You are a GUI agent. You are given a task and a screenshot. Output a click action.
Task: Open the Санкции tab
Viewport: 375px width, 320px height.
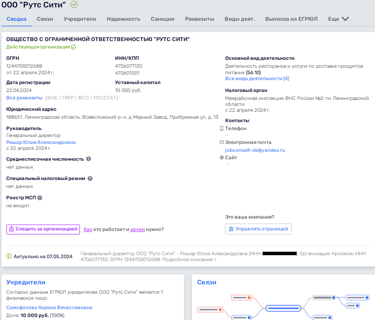[x=163, y=19]
